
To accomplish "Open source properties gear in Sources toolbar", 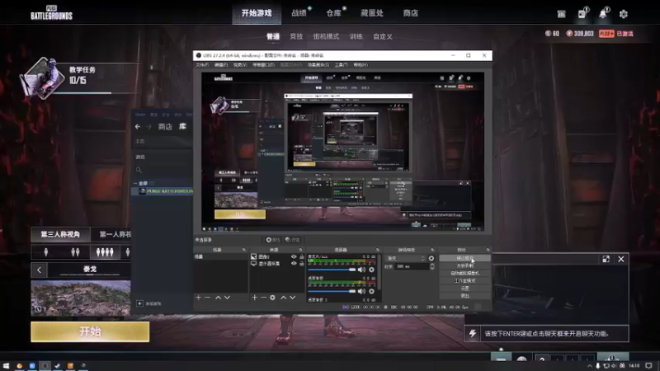I will [x=273, y=298].
